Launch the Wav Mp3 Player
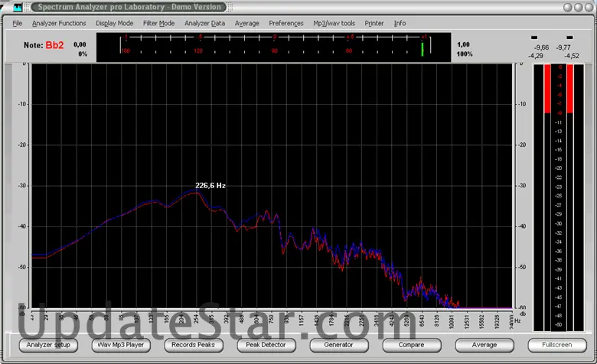 point(119,345)
